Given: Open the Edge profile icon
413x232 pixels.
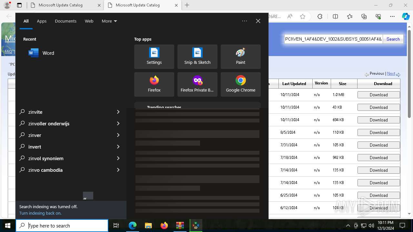Looking at the screenshot, I should tap(7, 5).
